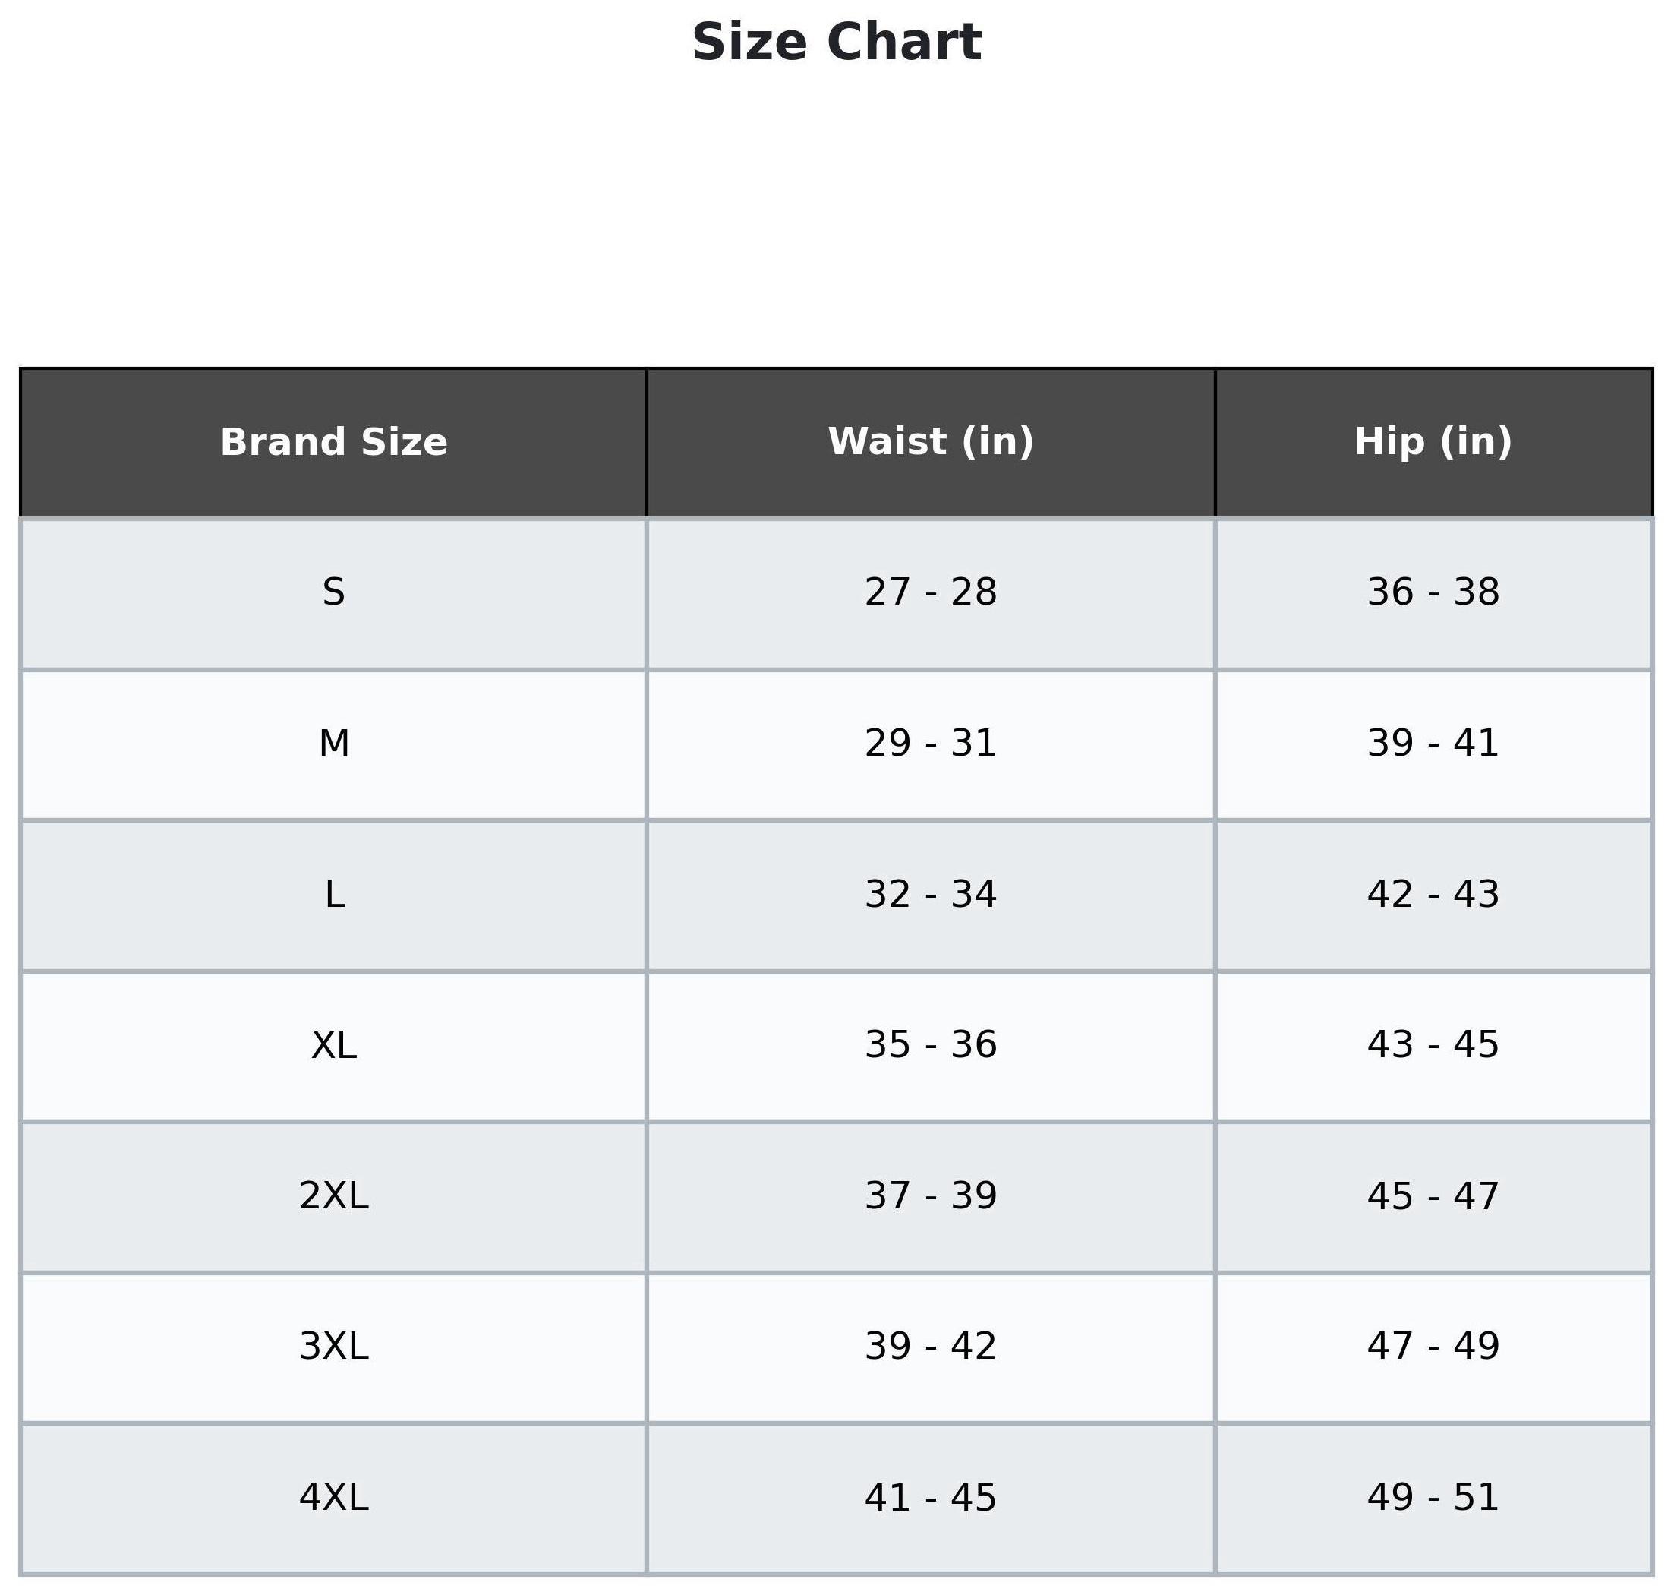Select hip value 42 - 43
The height and width of the screenshot is (1595, 1674).
pyautogui.click(x=1433, y=895)
